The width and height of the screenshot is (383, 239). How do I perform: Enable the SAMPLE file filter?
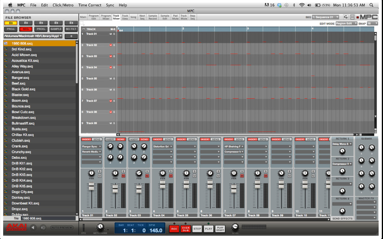coord(56,29)
